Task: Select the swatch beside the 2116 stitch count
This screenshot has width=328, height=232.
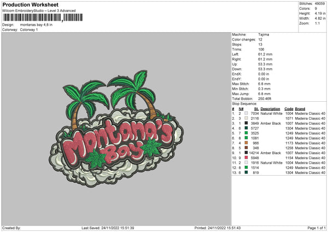Action: click(x=246, y=118)
